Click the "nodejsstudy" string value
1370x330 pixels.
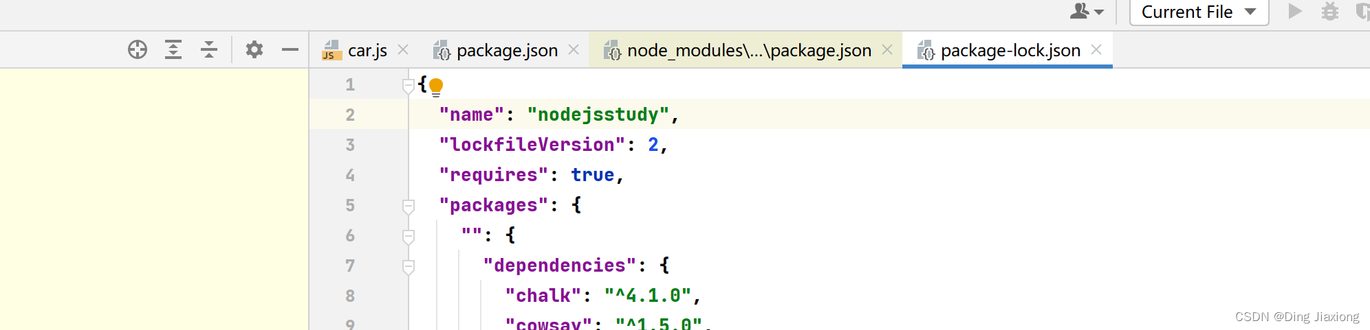pyautogui.click(x=598, y=115)
